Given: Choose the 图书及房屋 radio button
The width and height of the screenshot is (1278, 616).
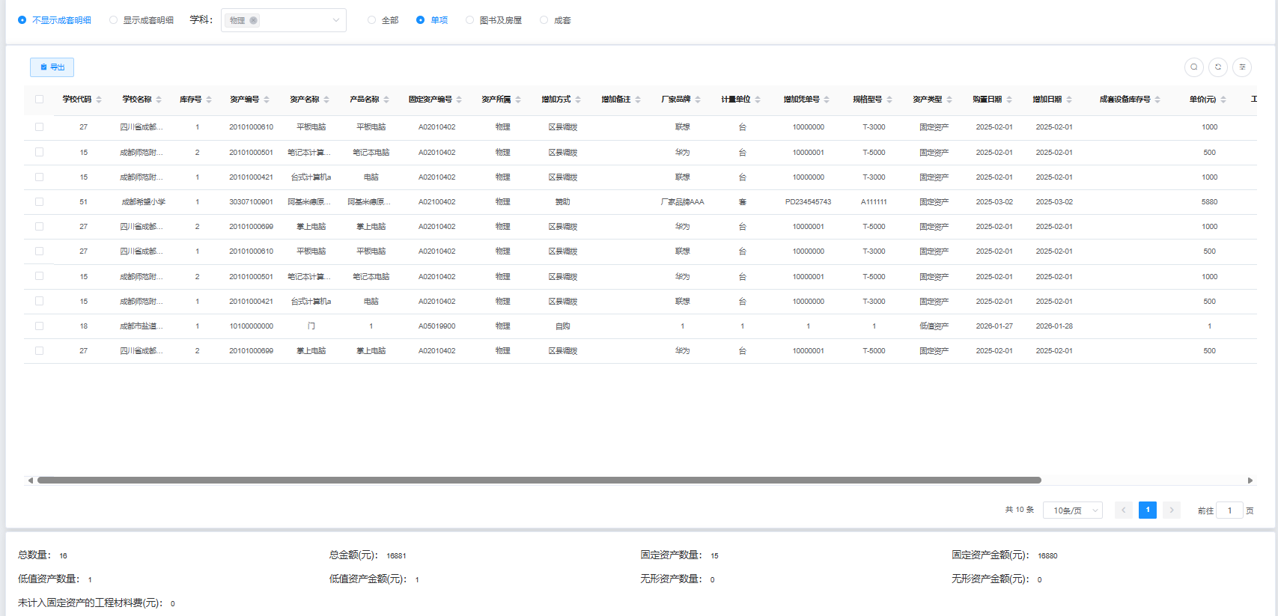Looking at the screenshot, I should [x=469, y=20].
